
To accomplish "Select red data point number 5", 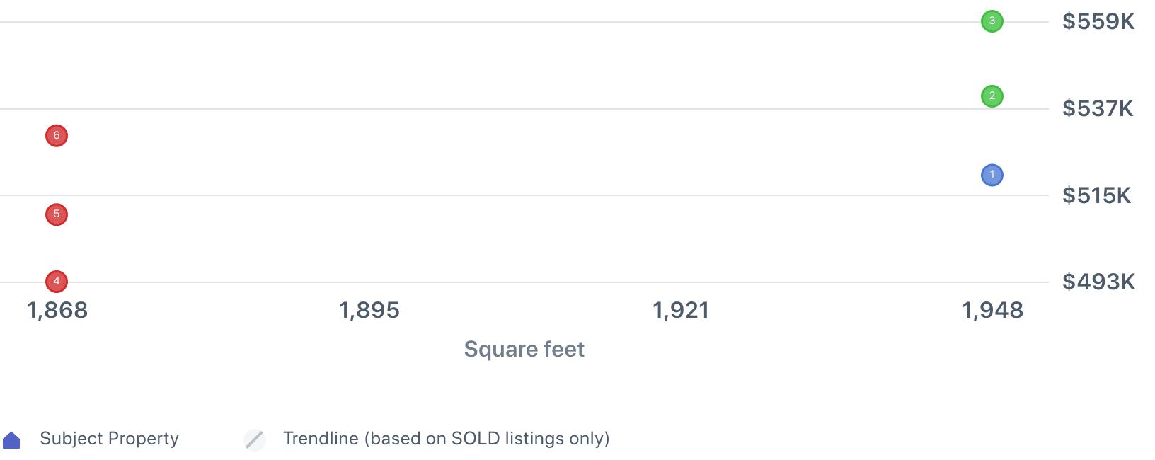I will [x=57, y=214].
